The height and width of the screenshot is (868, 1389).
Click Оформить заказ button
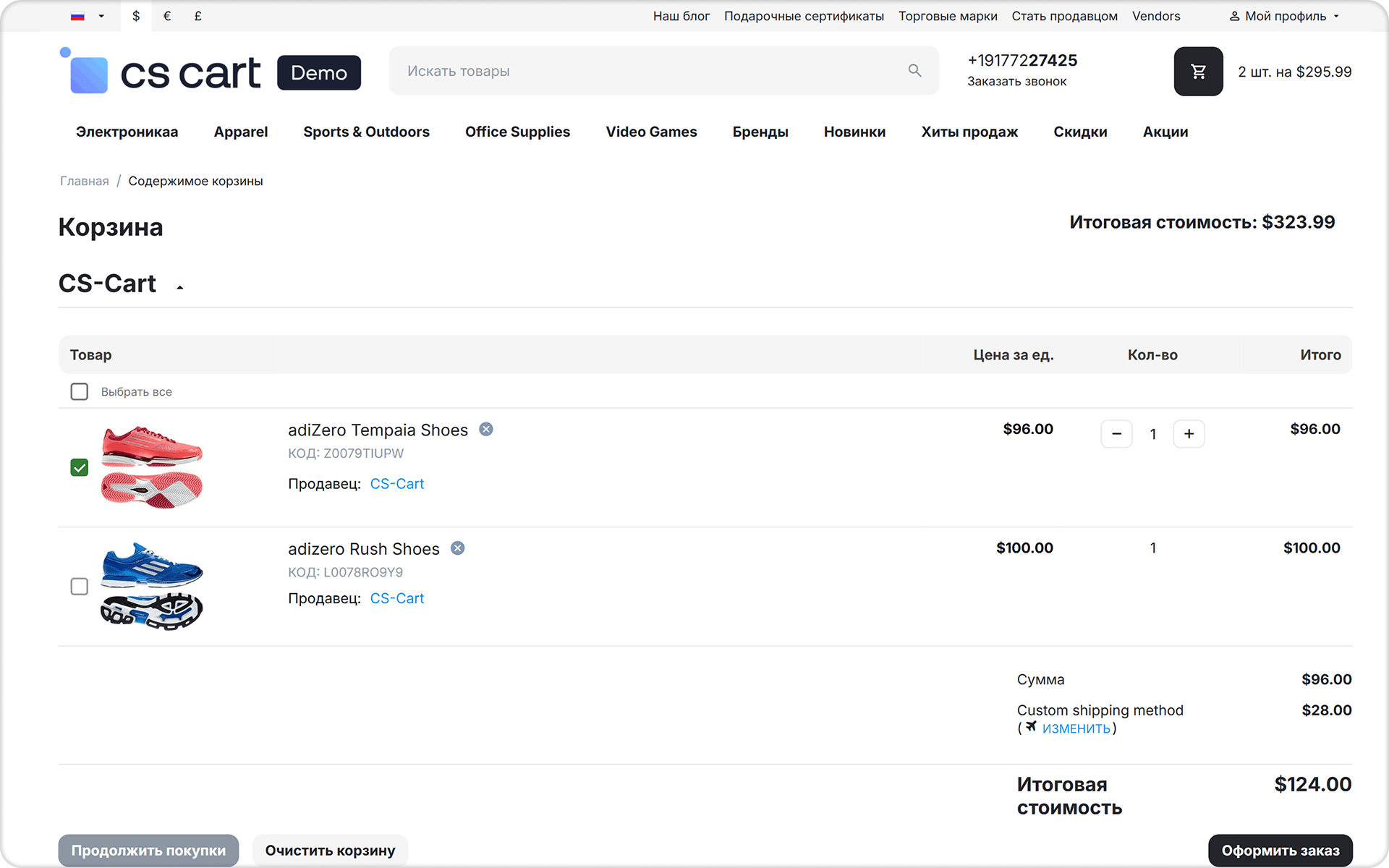coord(1280,851)
